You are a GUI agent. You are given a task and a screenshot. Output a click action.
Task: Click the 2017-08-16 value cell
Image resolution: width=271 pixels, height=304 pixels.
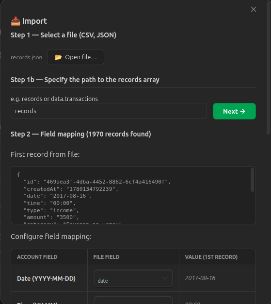point(200,278)
